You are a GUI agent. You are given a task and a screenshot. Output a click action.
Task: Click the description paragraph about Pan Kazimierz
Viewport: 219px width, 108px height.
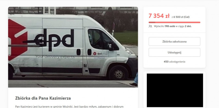point(69,107)
